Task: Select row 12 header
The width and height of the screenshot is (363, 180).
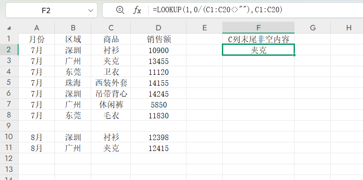Action: (x=9, y=159)
